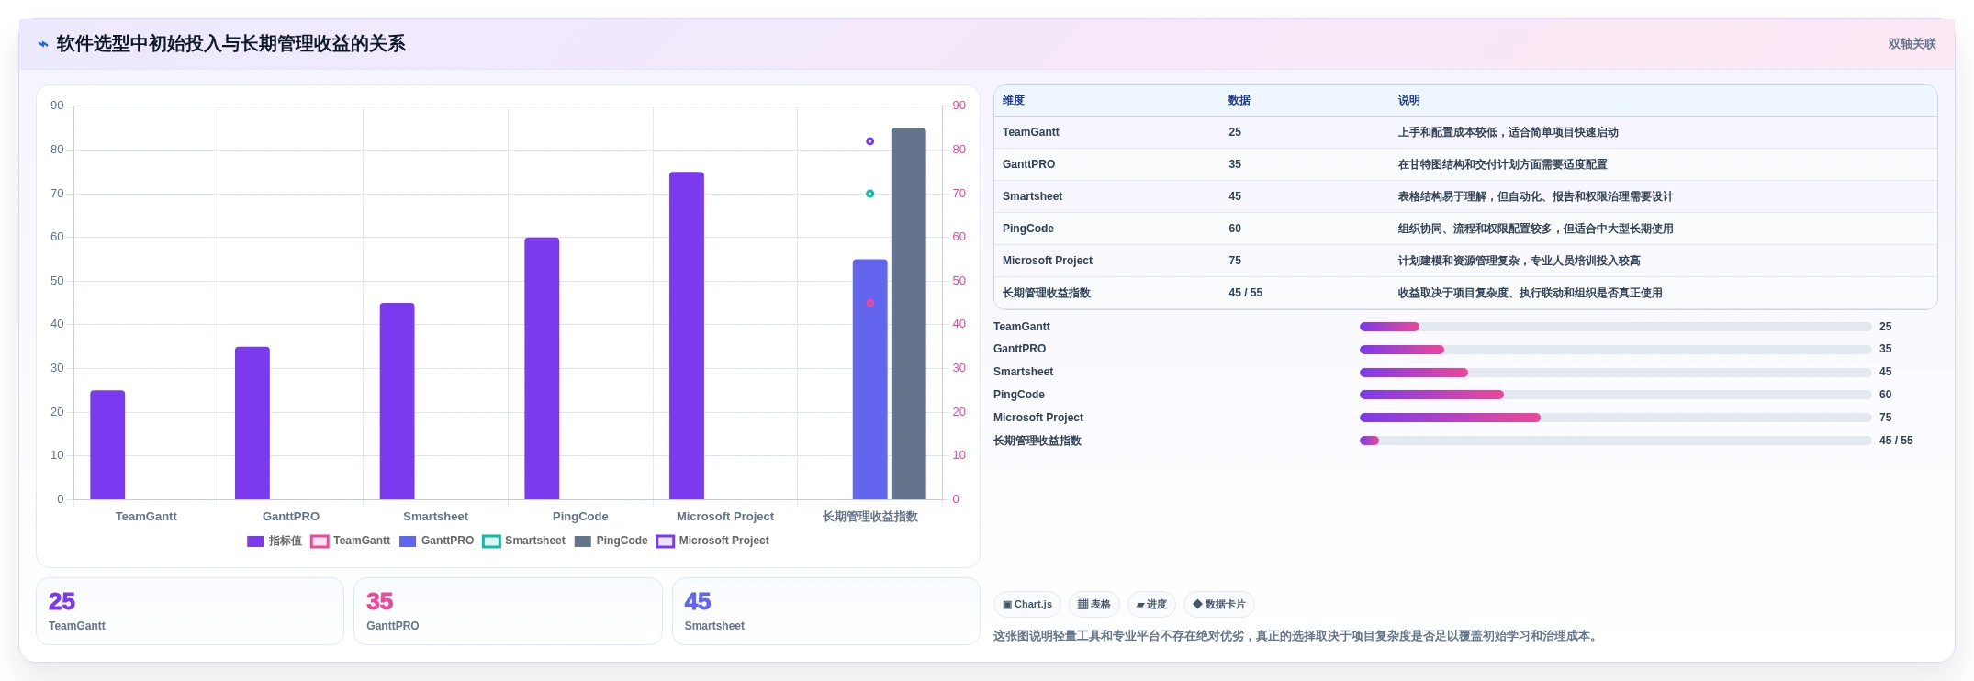
Task: Toggle the 指标值 legend swatch
Action: coord(255,541)
